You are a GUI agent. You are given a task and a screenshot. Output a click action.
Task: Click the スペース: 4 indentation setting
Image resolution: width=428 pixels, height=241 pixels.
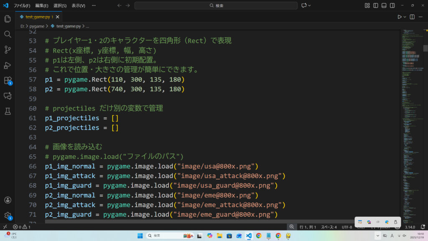coord(329,227)
